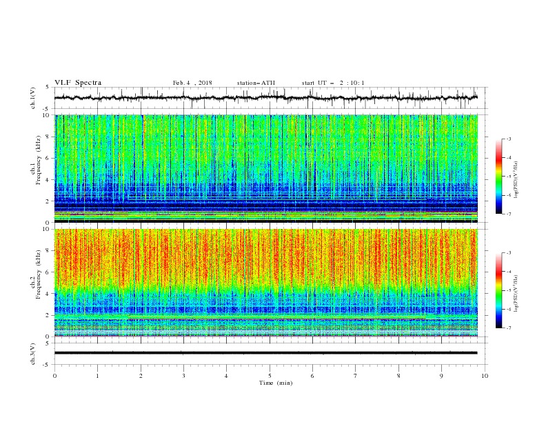Click the "-3" label on ch.1 color scale
546x422 pixels.
point(509,139)
